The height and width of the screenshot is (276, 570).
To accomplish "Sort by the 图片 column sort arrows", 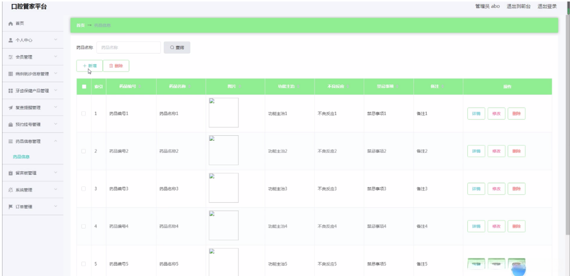I will (240, 87).
